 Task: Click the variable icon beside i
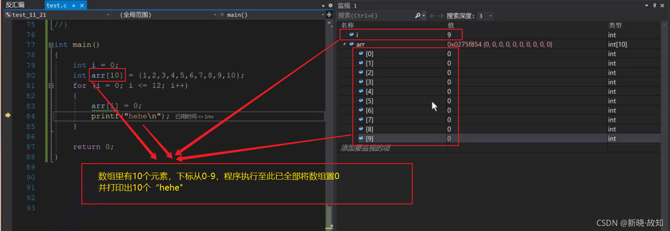pyautogui.click(x=351, y=34)
